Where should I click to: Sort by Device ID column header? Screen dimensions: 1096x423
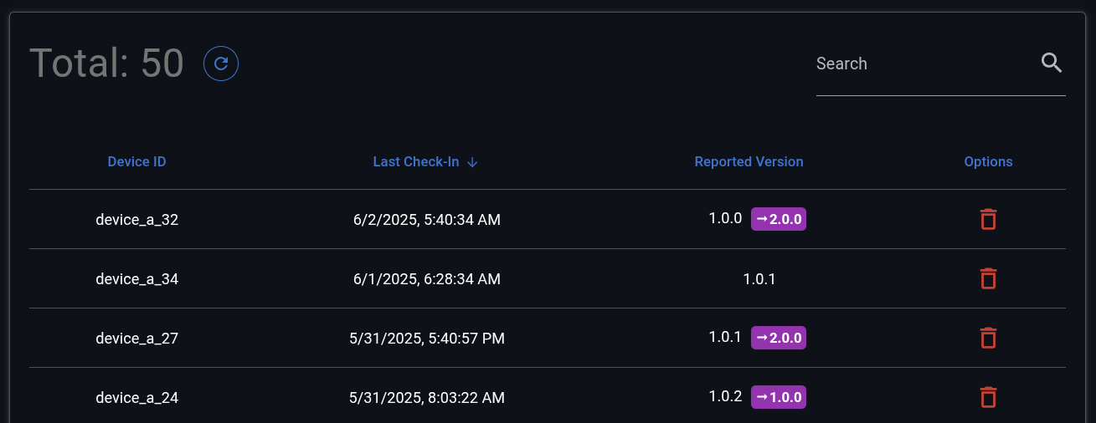[136, 162]
